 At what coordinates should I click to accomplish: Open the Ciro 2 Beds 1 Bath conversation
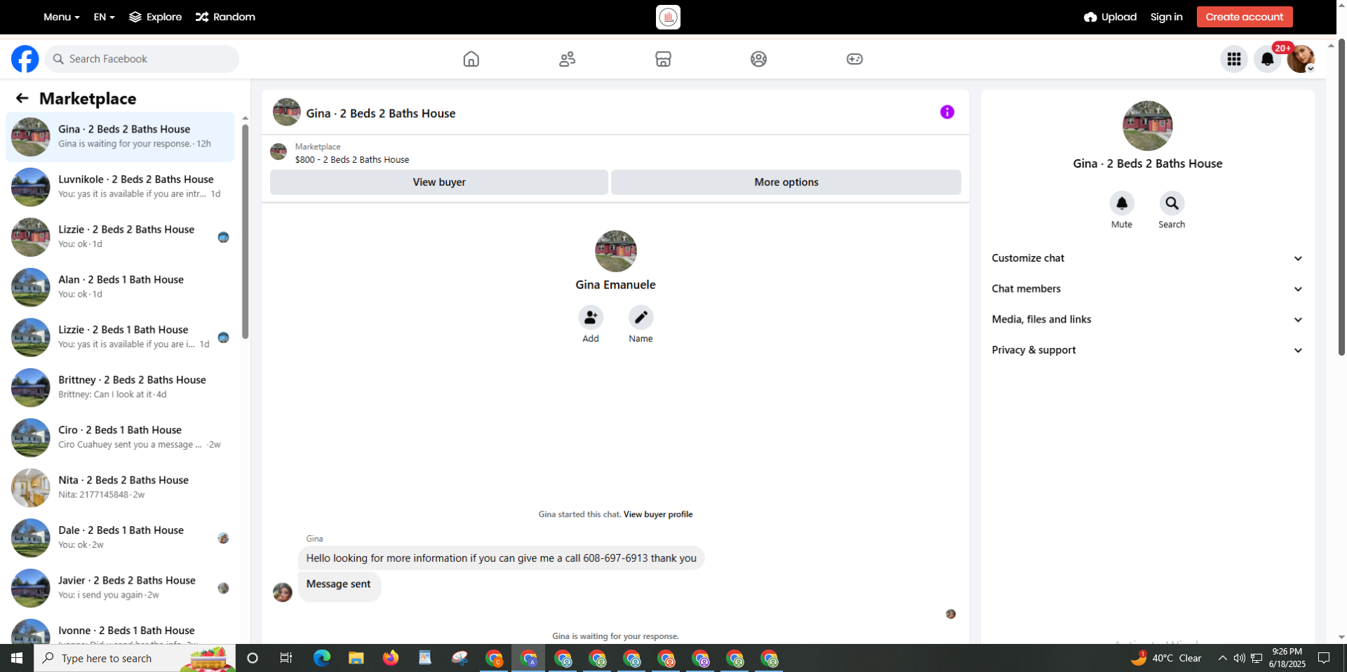[120, 438]
